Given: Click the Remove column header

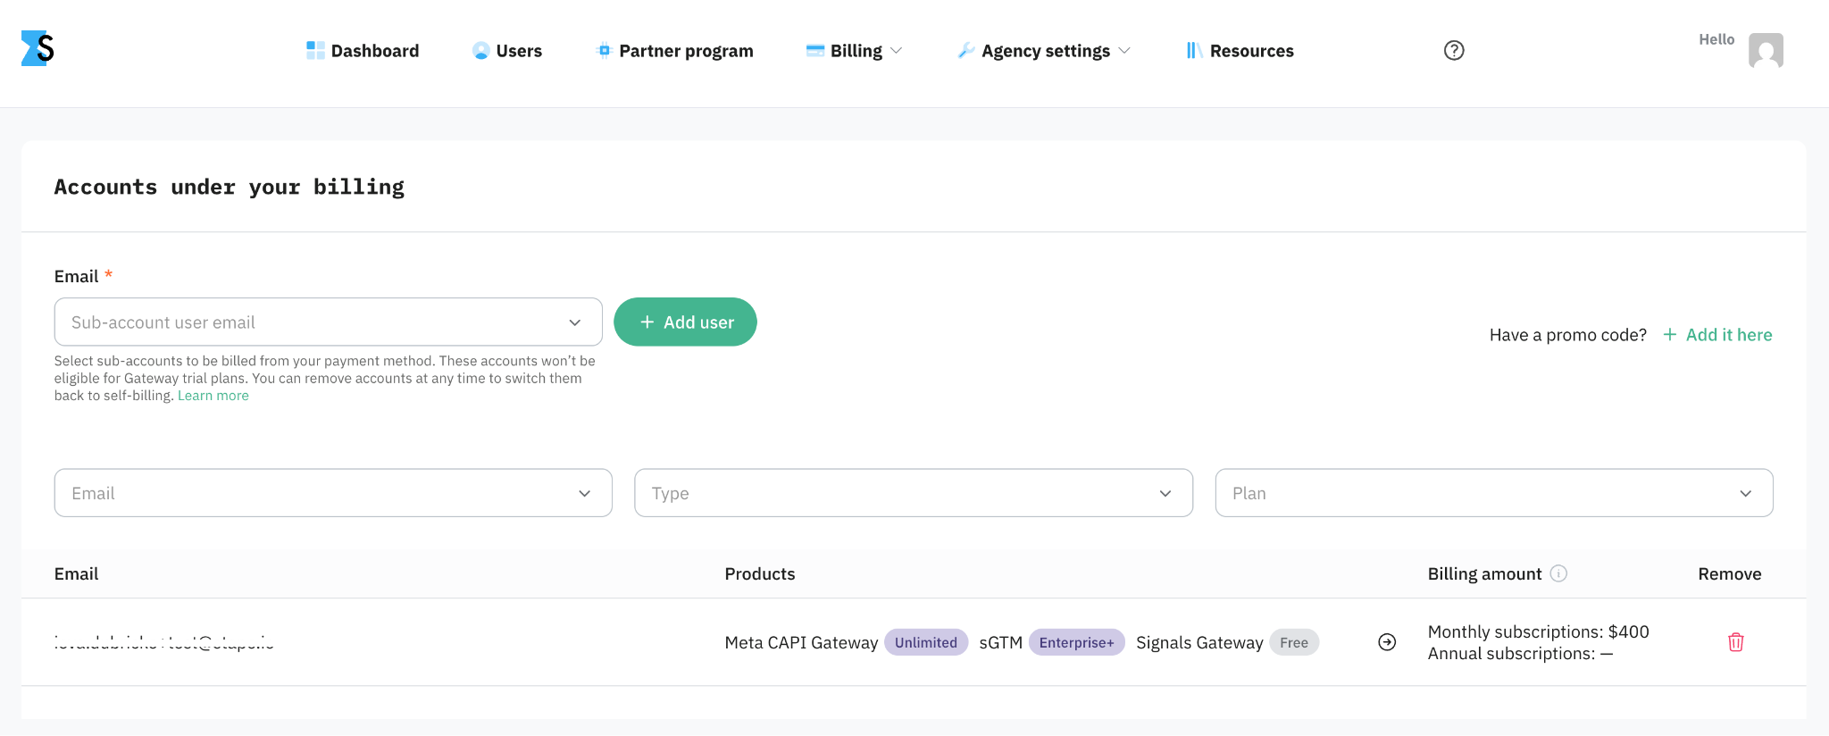Looking at the screenshot, I should tap(1730, 573).
